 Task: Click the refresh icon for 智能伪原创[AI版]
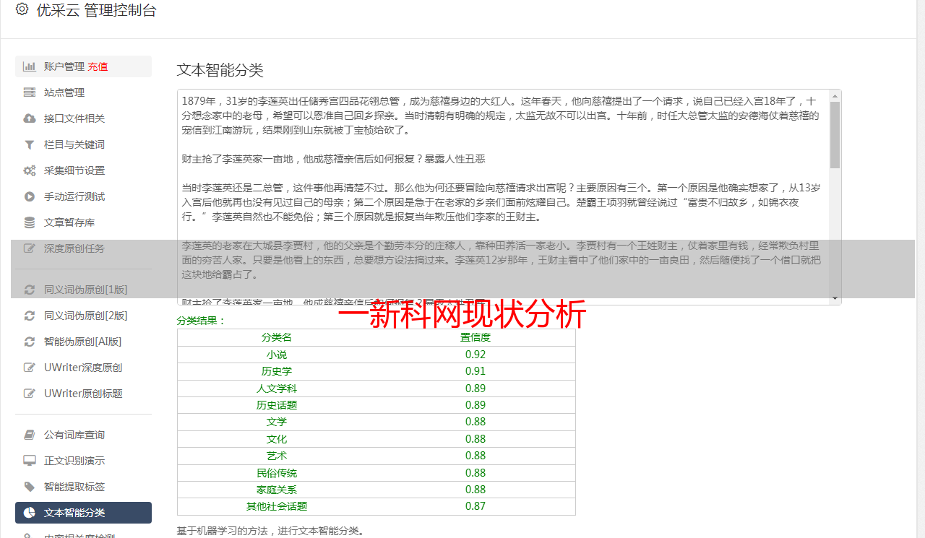pyautogui.click(x=30, y=342)
